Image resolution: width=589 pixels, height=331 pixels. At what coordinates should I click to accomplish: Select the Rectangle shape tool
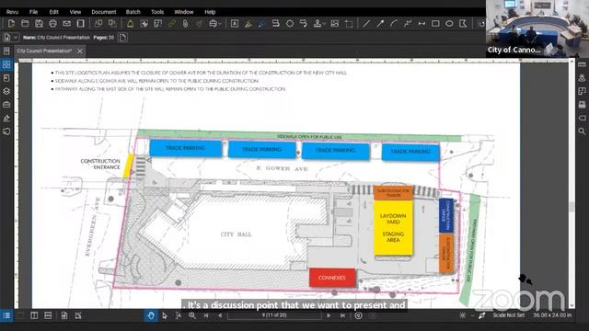pyautogui.click(x=435, y=24)
